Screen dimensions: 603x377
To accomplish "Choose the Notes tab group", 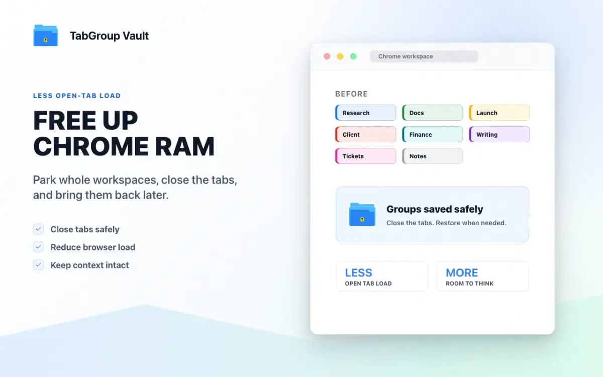I will pos(433,156).
